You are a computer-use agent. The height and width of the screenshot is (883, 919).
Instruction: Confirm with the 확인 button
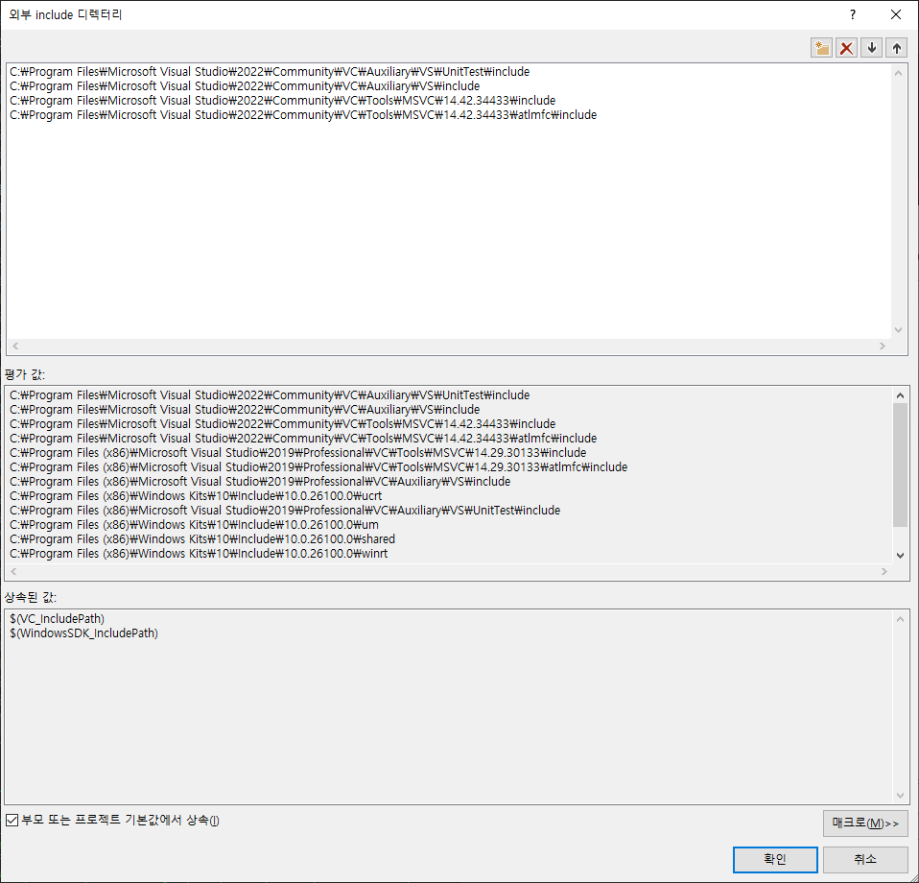coord(775,860)
